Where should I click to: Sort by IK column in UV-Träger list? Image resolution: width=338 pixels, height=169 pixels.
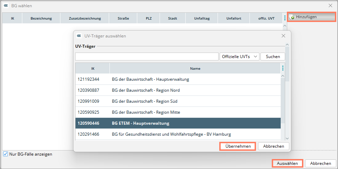(93, 68)
